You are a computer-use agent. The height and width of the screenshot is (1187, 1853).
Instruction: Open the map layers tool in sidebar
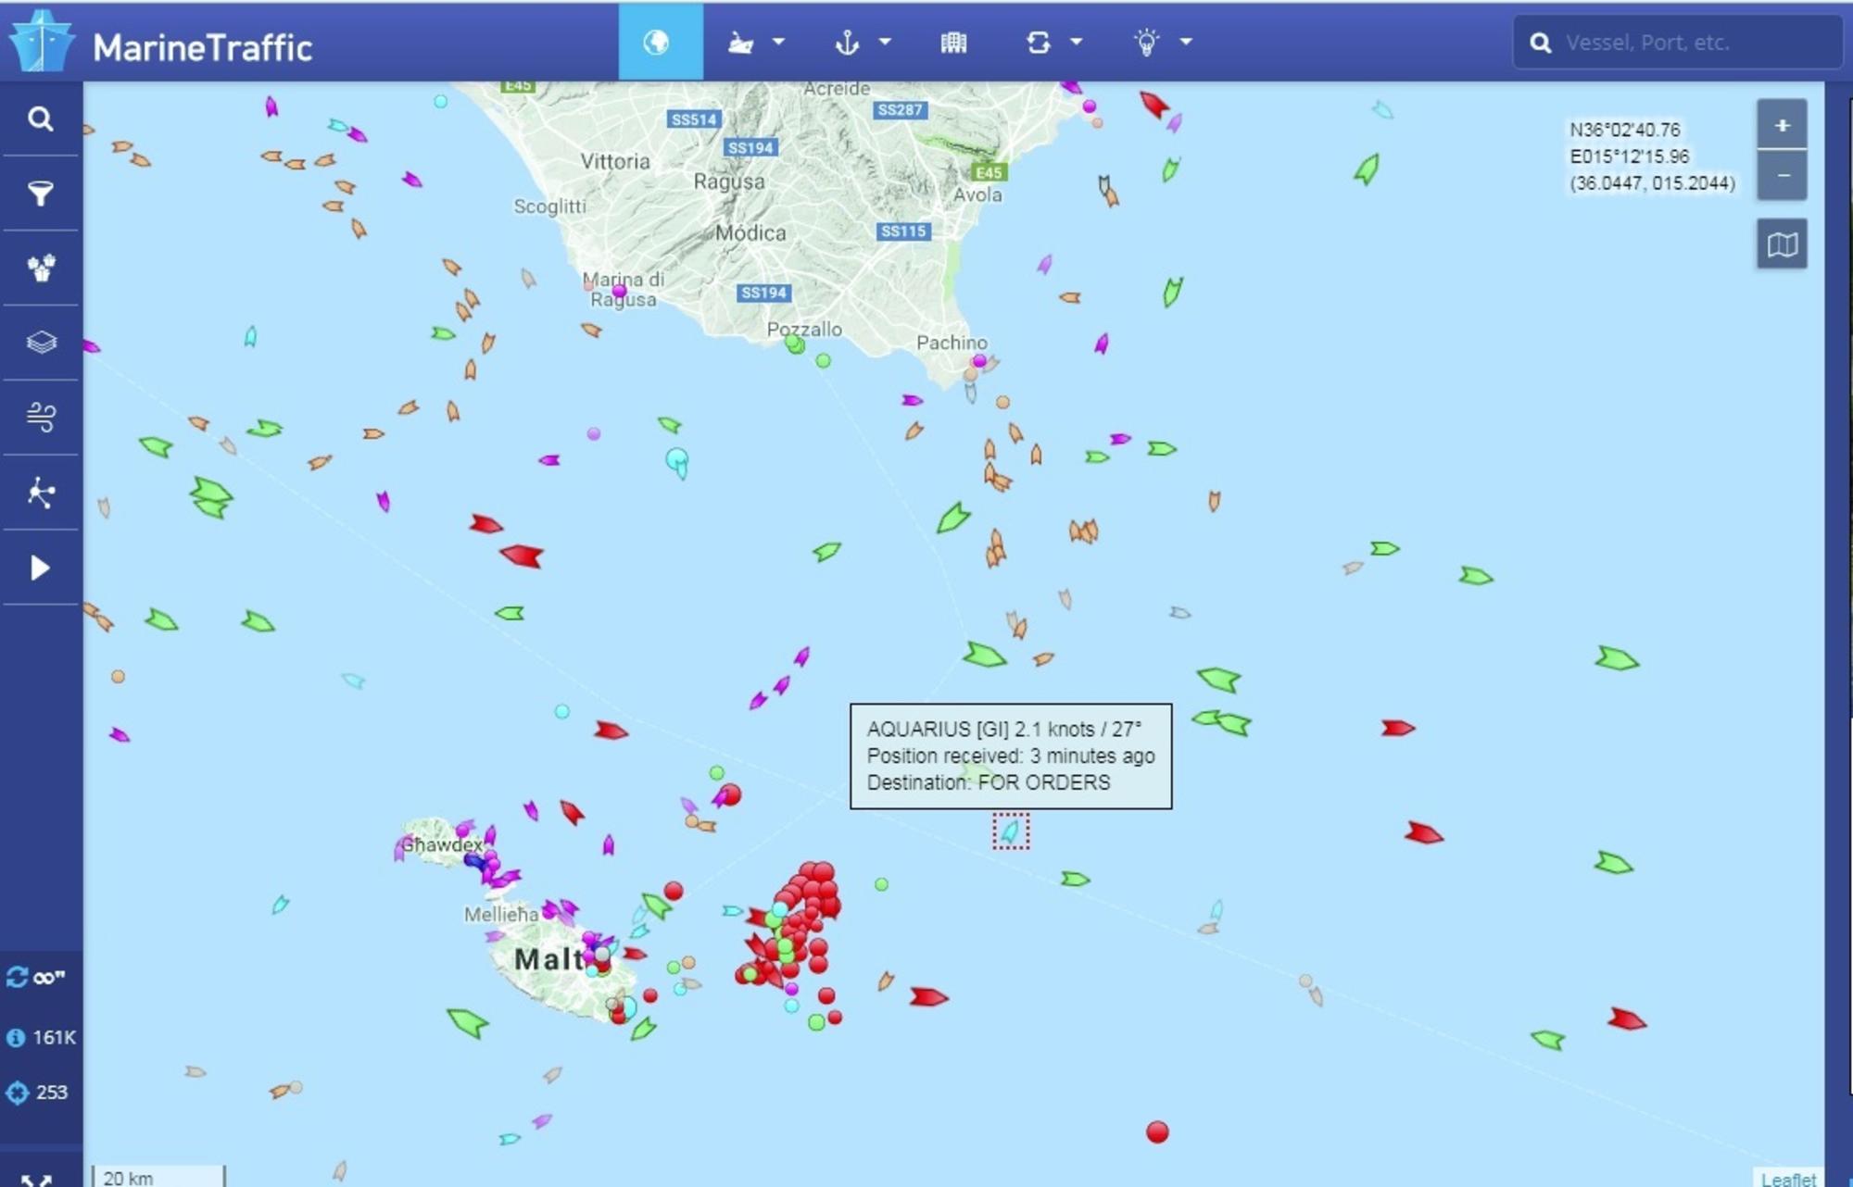[x=40, y=343]
